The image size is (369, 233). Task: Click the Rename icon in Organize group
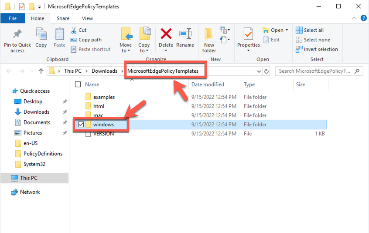(185, 34)
